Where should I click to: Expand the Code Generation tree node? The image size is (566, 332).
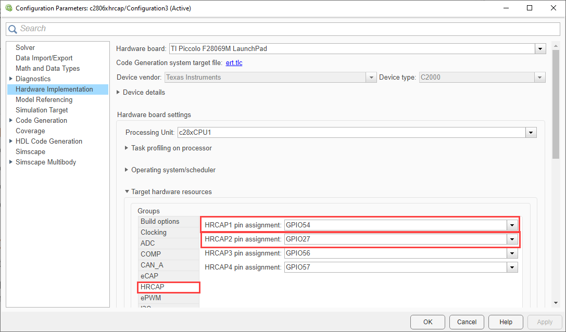[x=11, y=121]
